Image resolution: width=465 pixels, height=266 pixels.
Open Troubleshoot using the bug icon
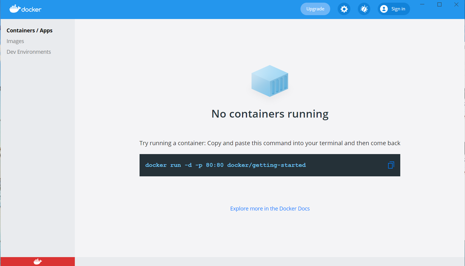(364, 9)
